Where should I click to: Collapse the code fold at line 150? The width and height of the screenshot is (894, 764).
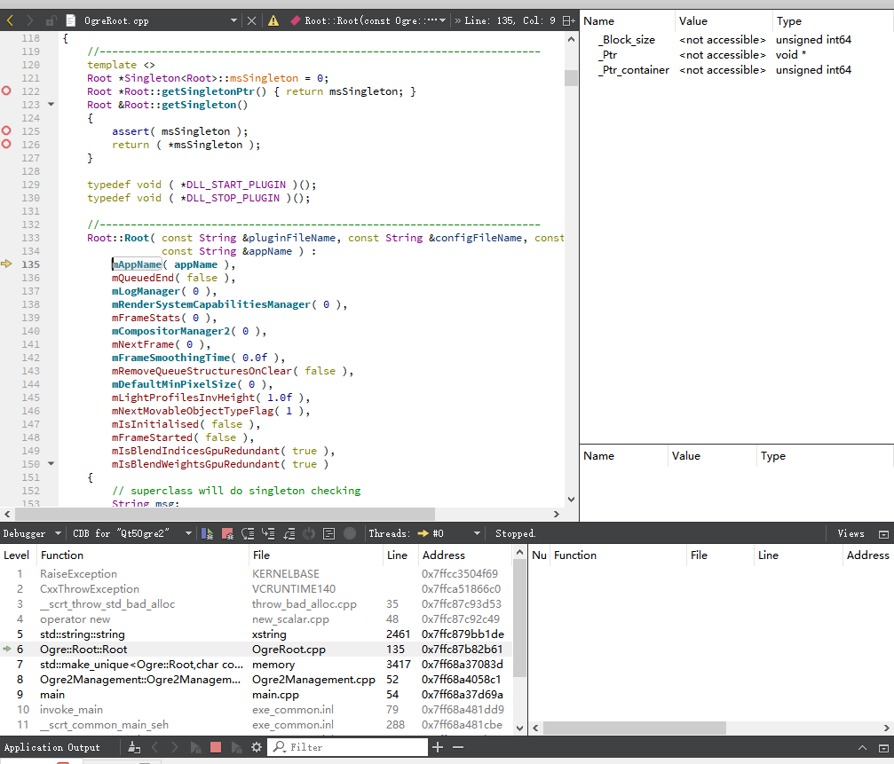[51, 463]
